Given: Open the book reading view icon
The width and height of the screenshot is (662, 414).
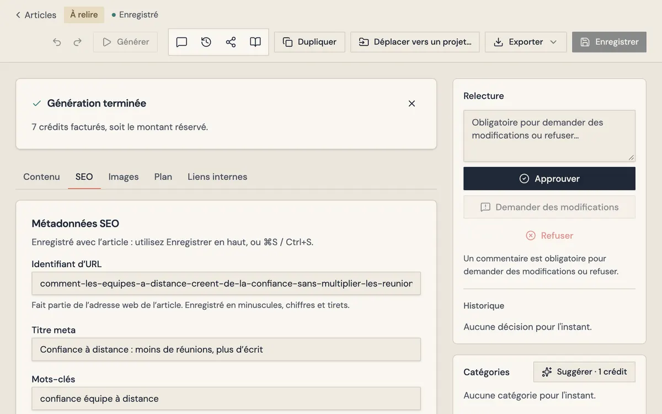Looking at the screenshot, I should point(255,42).
